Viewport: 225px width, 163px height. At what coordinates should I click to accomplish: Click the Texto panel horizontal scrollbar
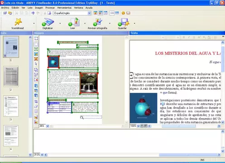[184, 126]
